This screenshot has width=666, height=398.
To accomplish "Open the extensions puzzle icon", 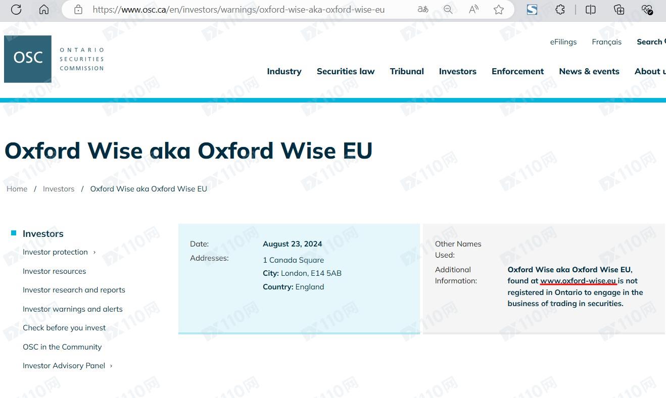I will click(560, 9).
